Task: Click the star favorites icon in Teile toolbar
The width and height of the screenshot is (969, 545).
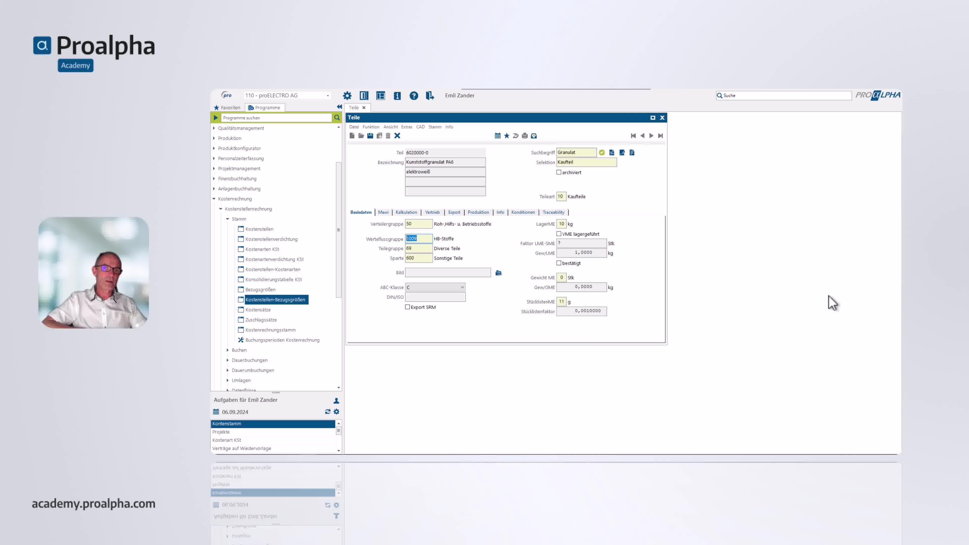Action: (x=507, y=136)
